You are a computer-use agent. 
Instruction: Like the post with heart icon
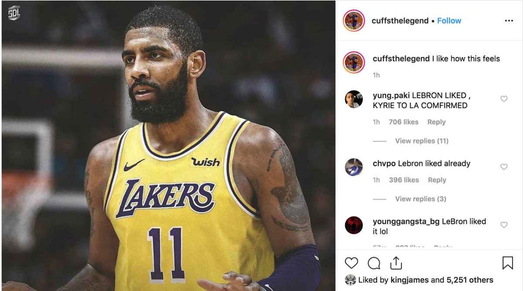(x=351, y=263)
